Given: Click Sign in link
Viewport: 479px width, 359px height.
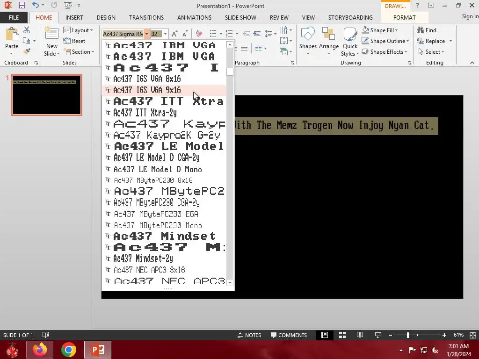Looking at the screenshot, I should click(470, 16).
